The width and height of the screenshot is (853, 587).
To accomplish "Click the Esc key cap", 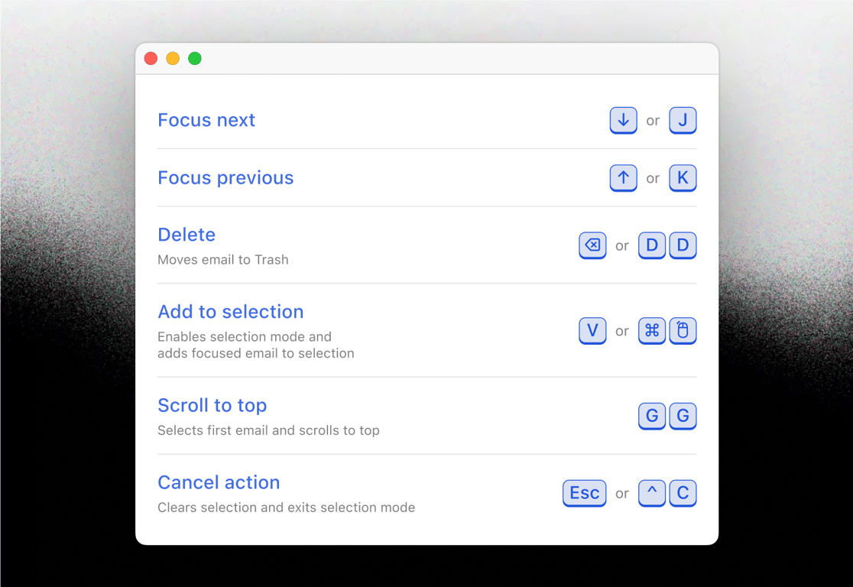I will (x=584, y=493).
